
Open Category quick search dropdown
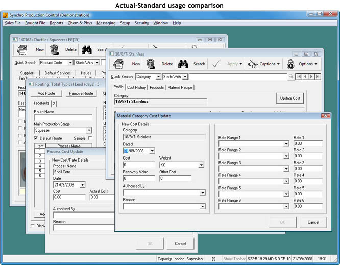158,76
